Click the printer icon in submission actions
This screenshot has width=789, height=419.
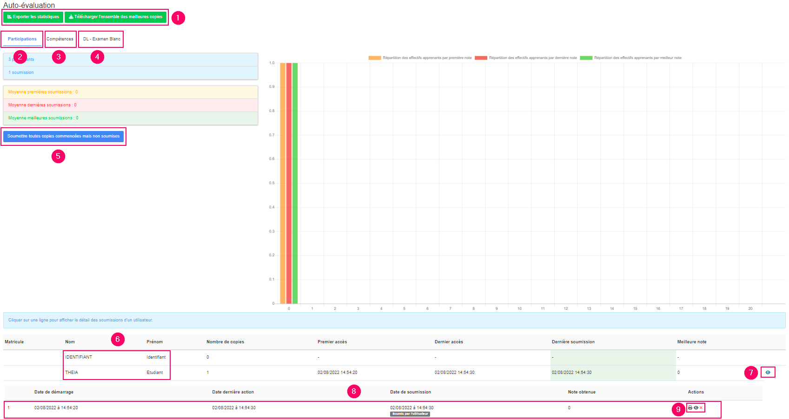point(690,408)
